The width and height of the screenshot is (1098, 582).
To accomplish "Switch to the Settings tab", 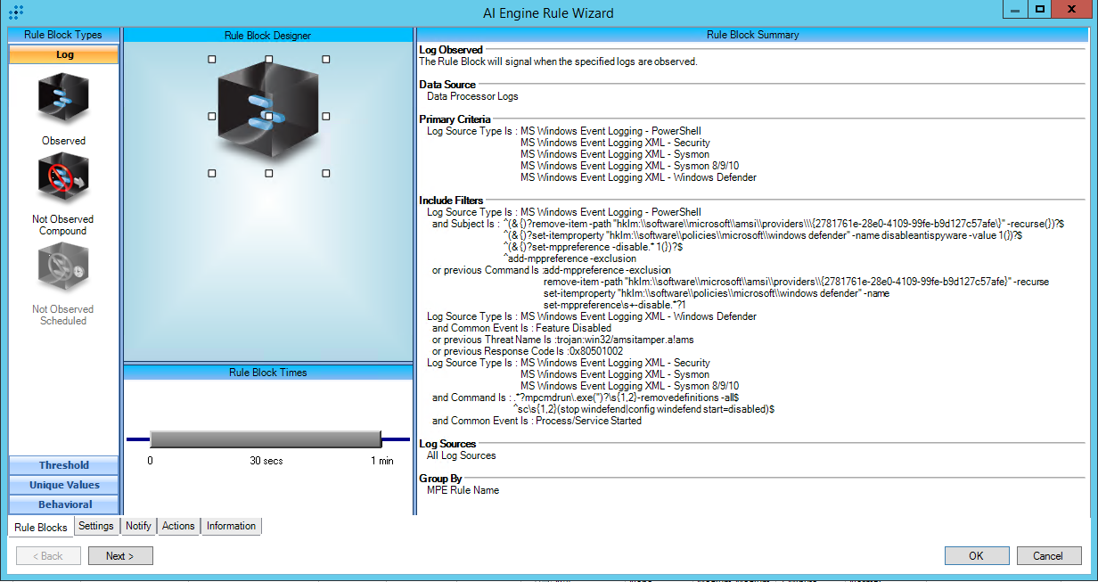I will click(95, 526).
